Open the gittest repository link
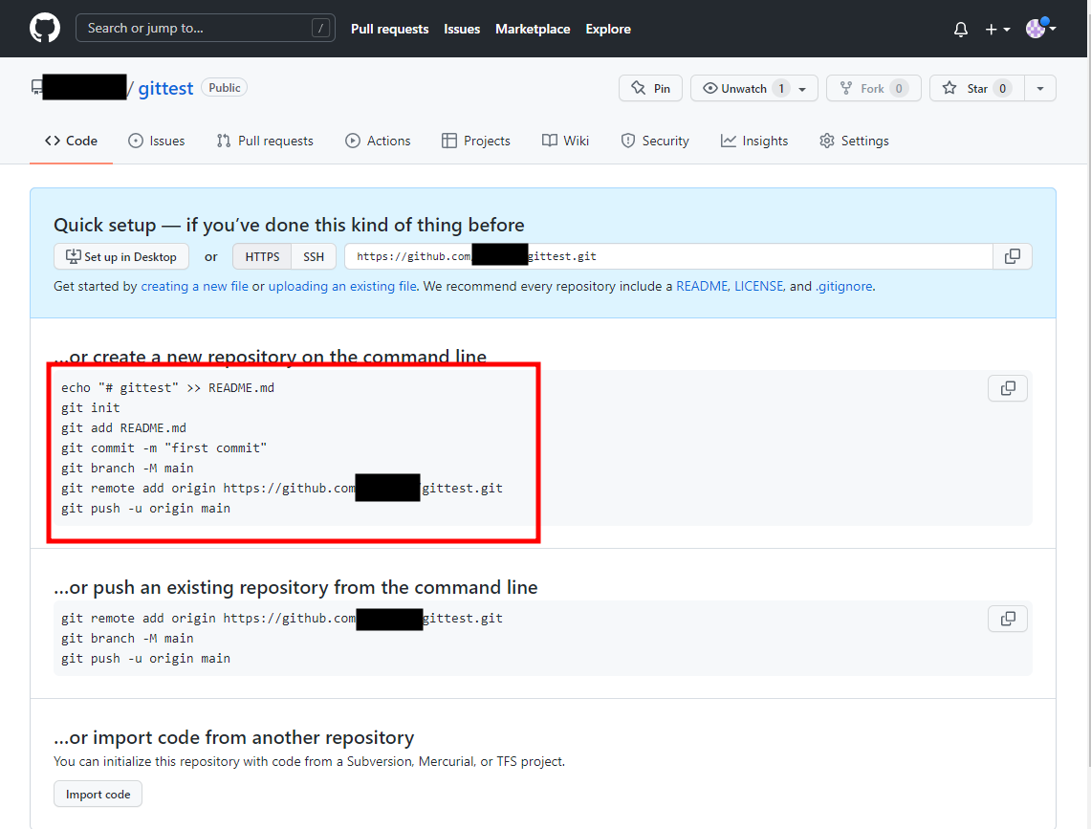The image size is (1091, 829). coord(165,88)
